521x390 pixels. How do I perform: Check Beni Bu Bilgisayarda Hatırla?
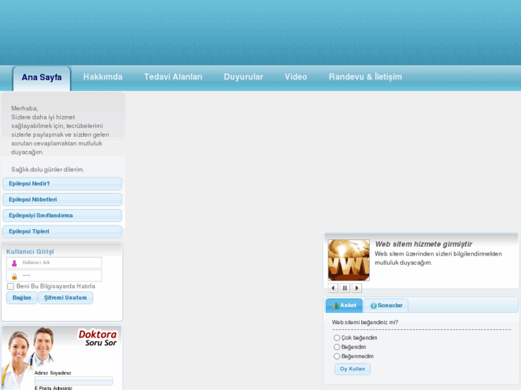tap(11, 286)
